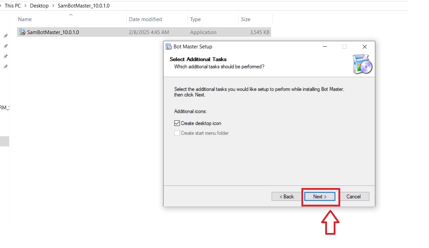Image resolution: width=429 pixels, height=248 pixels.
Task: Sort files by Type column
Action: 195,19
